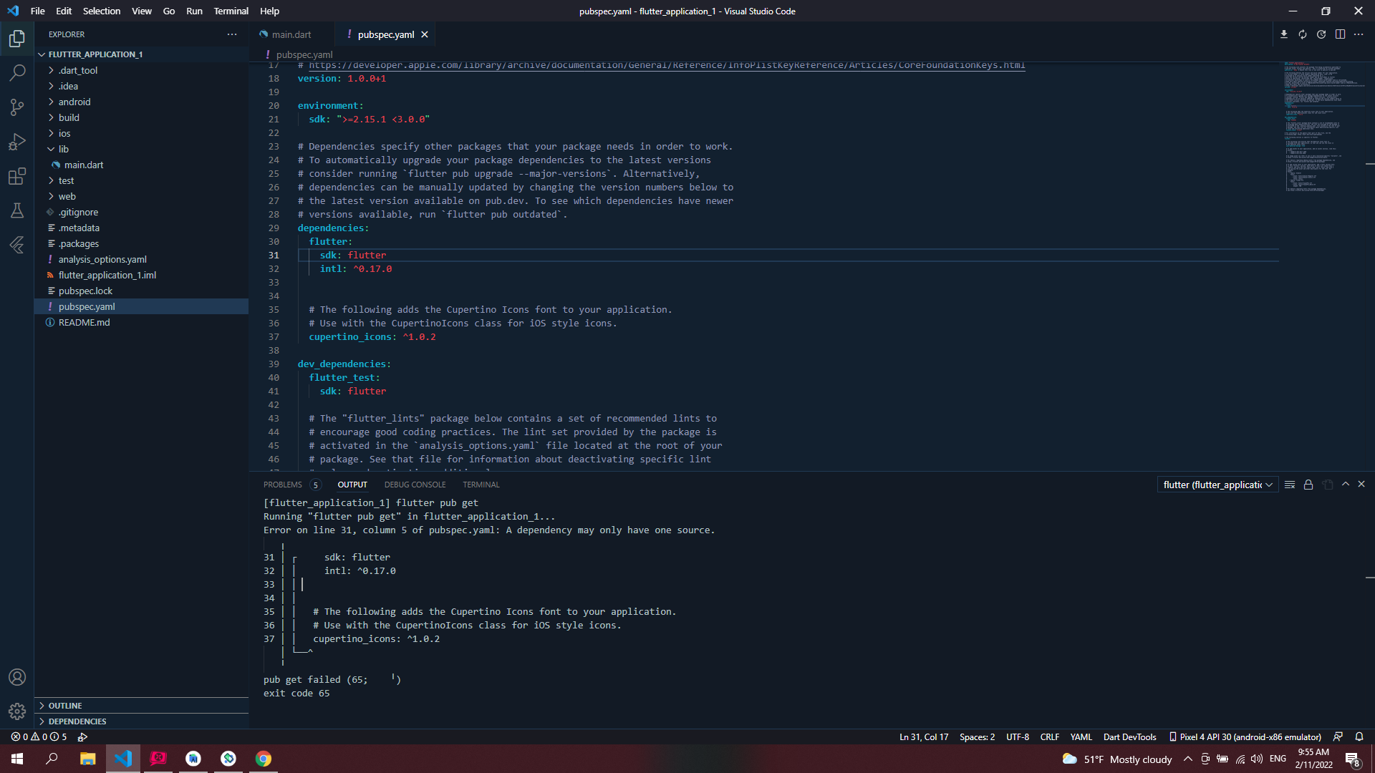Change language mode YAML
1375x773 pixels.
coord(1081,736)
